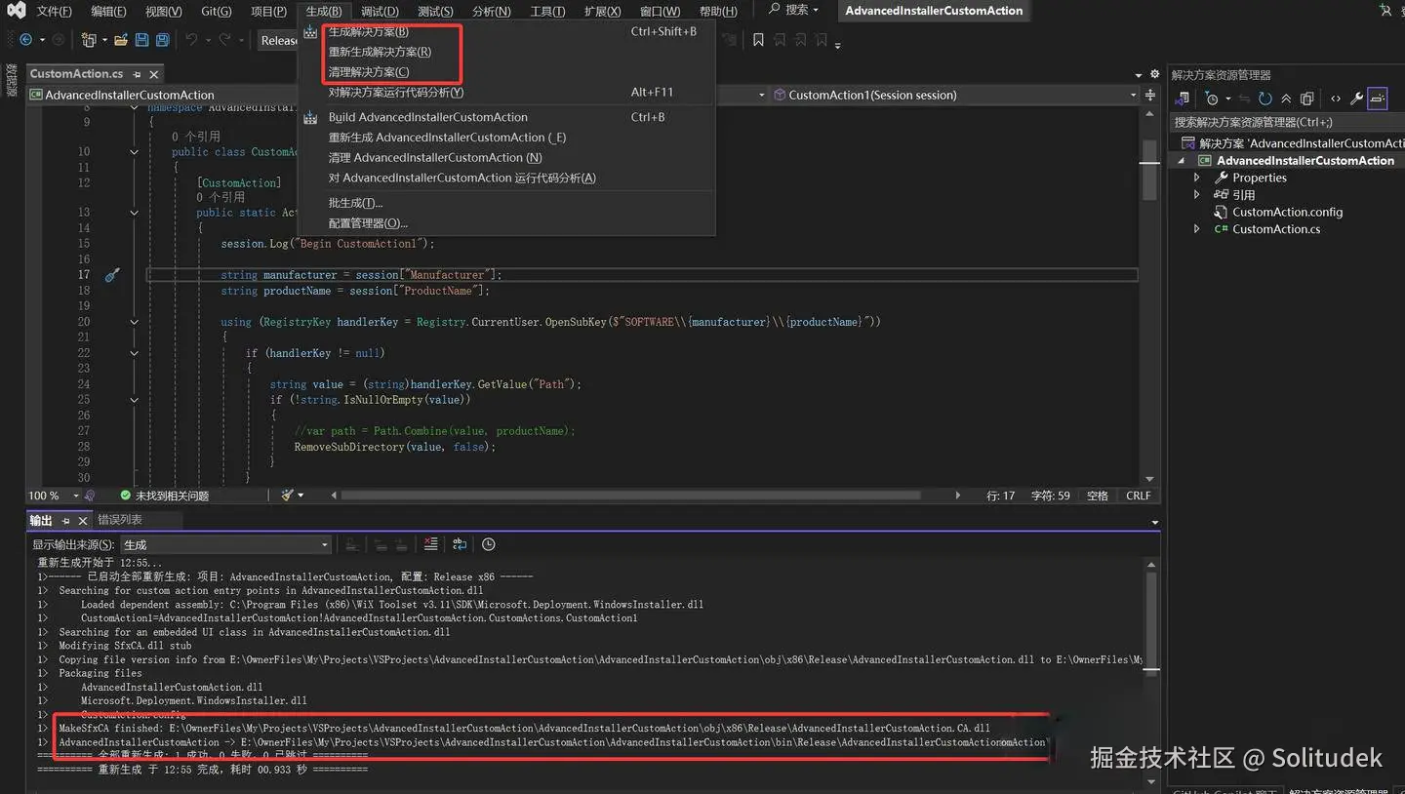Toggle preview selected items in Solution Explorer
The width and height of the screenshot is (1405, 794).
(x=1377, y=99)
